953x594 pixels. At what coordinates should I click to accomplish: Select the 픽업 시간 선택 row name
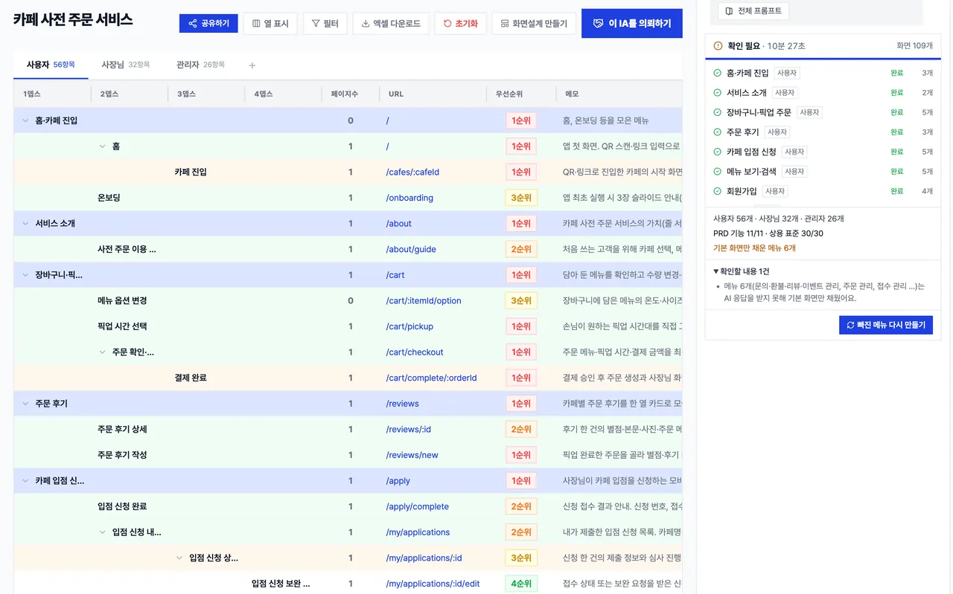point(122,326)
